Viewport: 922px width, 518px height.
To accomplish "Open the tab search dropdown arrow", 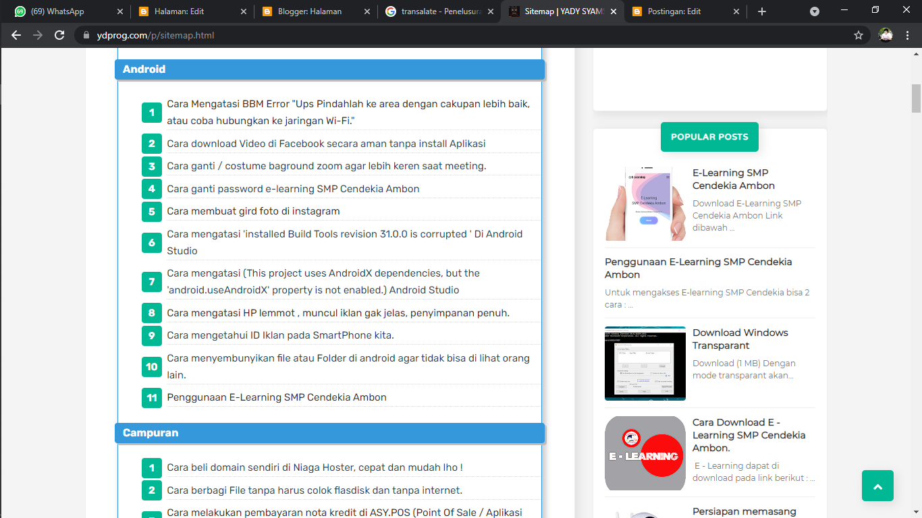I will click(x=815, y=11).
